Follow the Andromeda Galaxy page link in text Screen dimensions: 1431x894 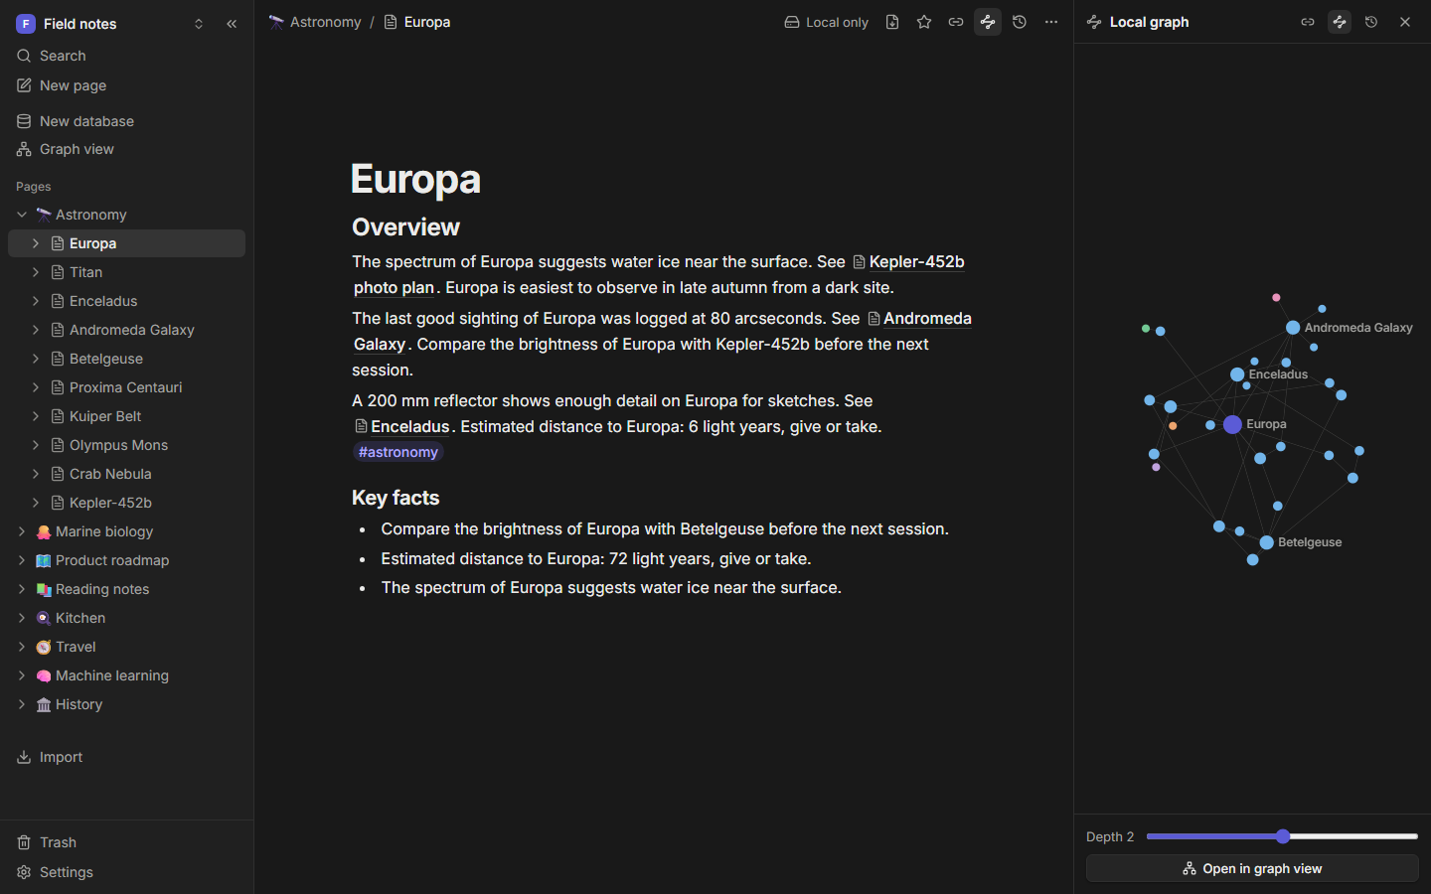pyautogui.click(x=919, y=319)
